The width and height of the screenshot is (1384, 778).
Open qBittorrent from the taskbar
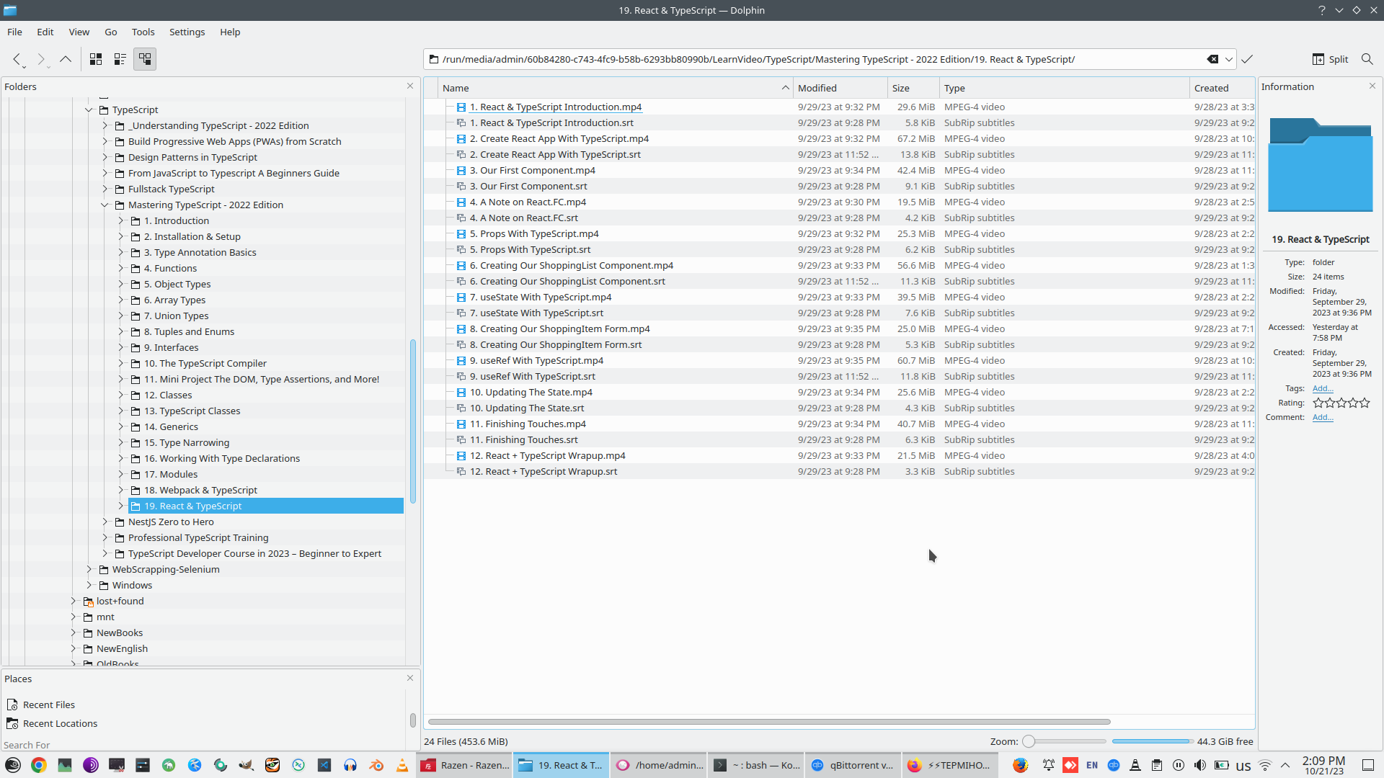(852, 765)
